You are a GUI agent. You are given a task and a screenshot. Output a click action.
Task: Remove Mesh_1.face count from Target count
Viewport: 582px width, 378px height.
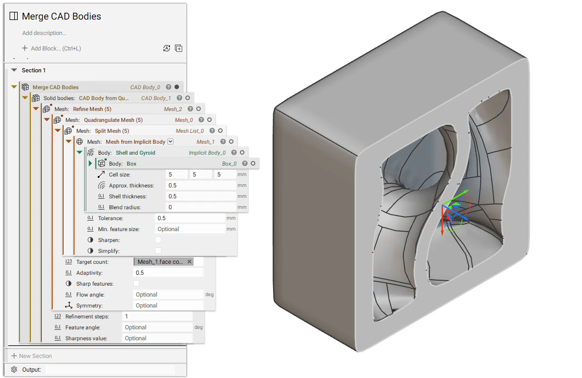click(x=189, y=262)
